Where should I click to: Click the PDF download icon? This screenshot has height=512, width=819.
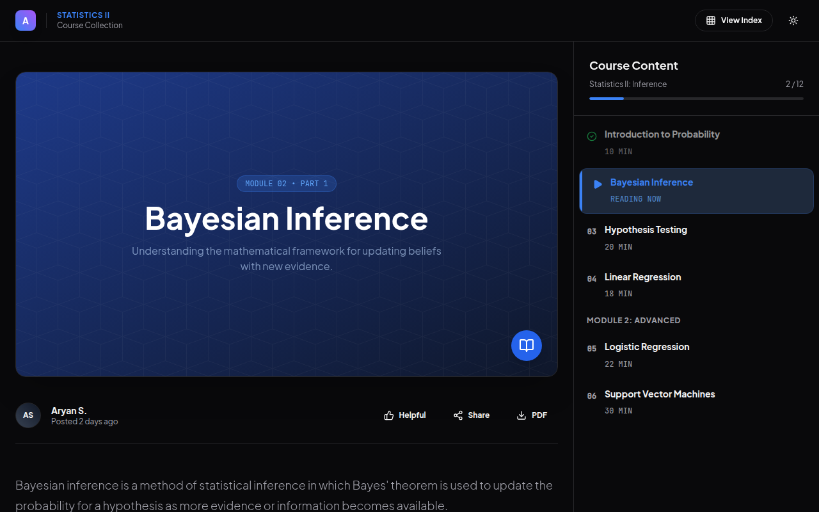521,415
